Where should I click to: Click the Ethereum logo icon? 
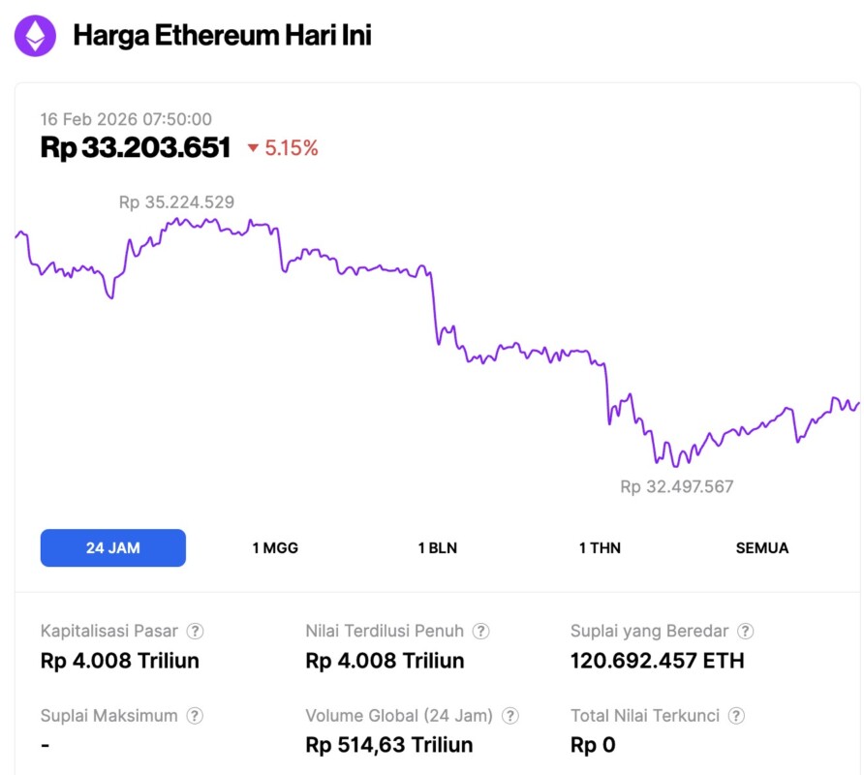(35, 36)
